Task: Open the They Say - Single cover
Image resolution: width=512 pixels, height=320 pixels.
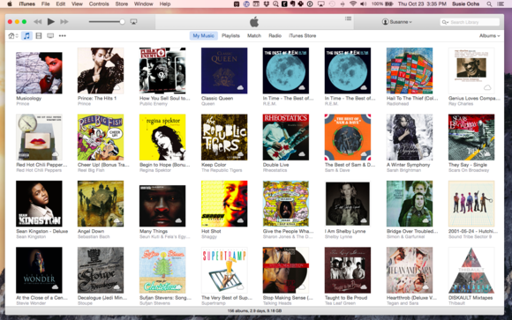Action: coord(471,138)
